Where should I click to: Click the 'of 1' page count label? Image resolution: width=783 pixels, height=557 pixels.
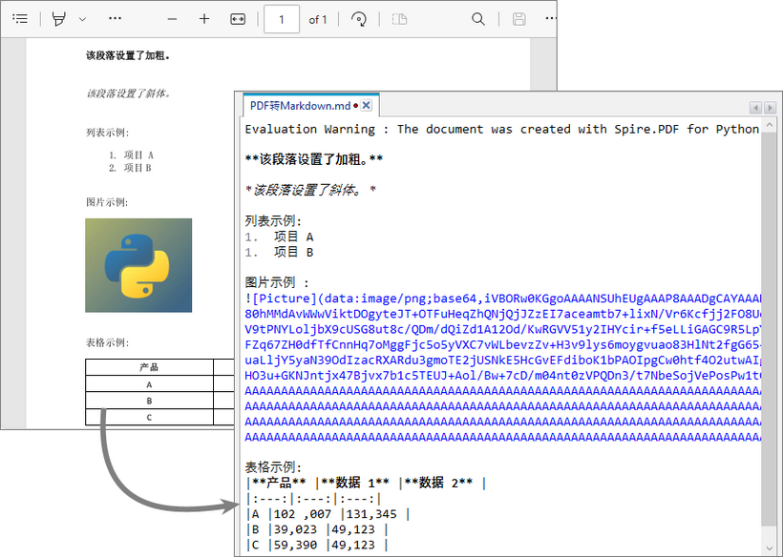(x=318, y=19)
